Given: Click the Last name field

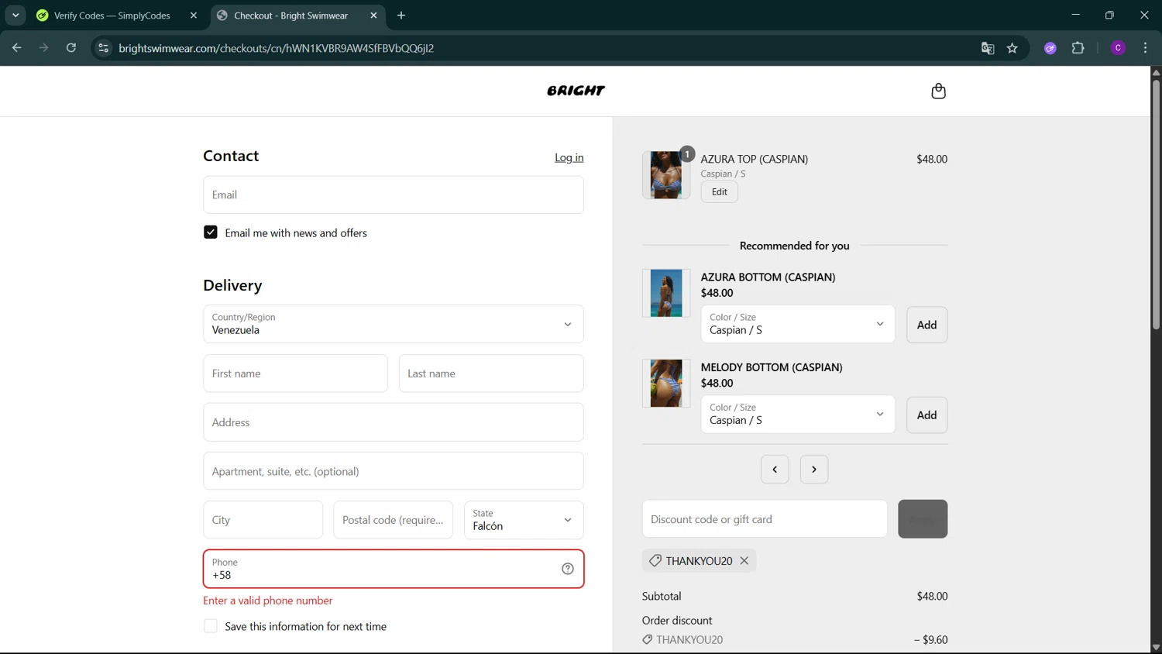Looking at the screenshot, I should click(x=491, y=373).
